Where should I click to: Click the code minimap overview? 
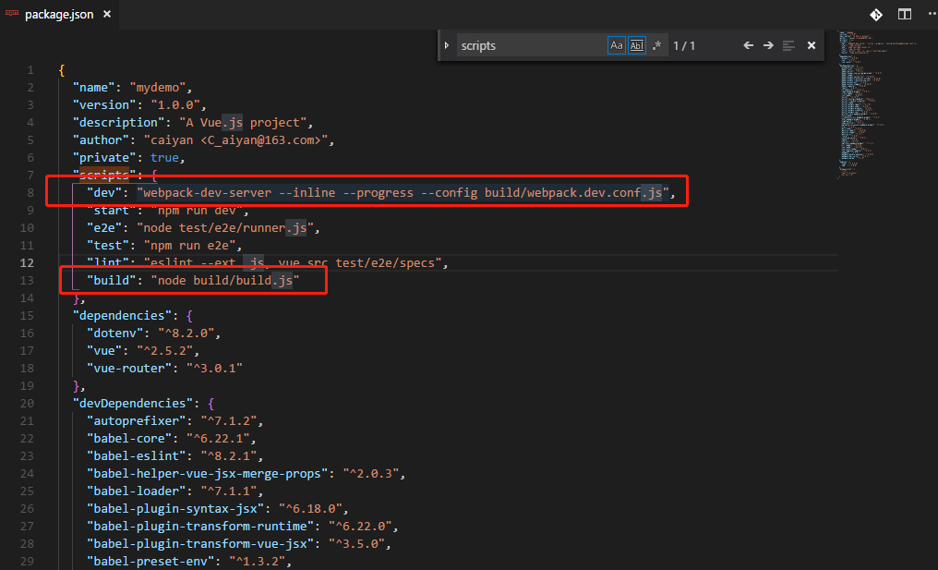879,104
